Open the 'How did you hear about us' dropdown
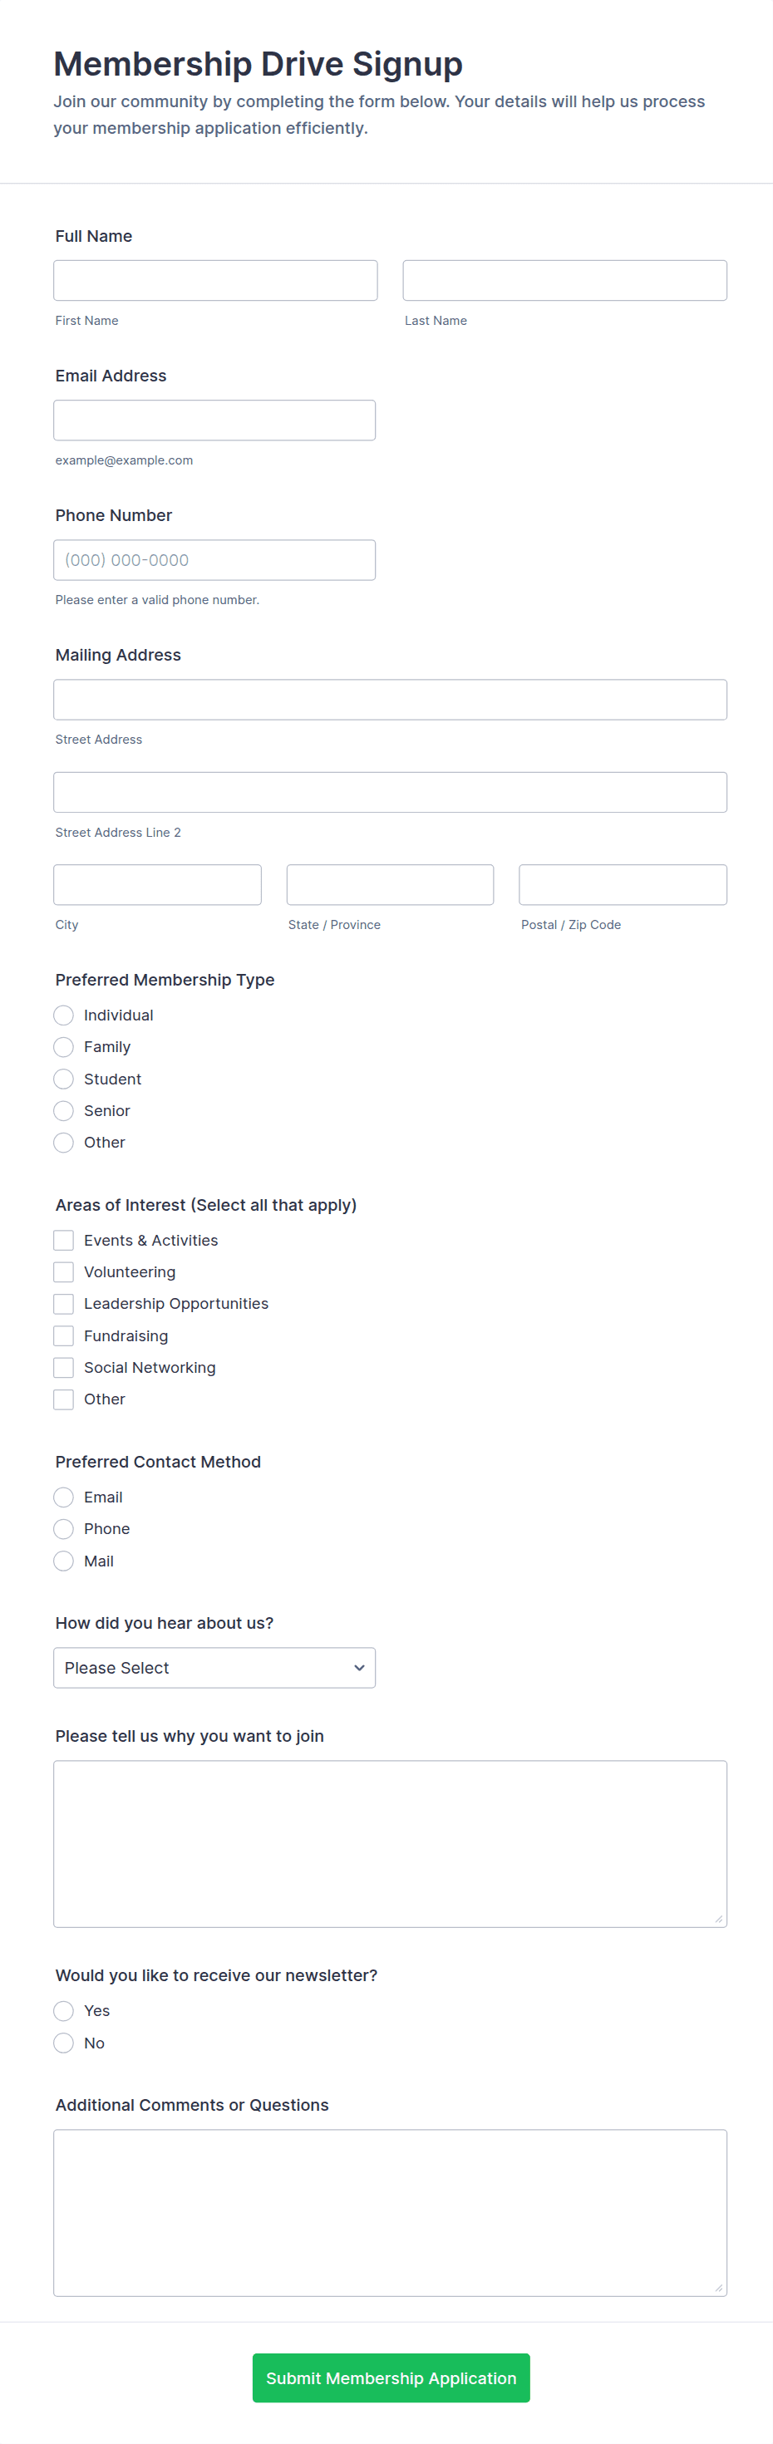 (x=214, y=1667)
